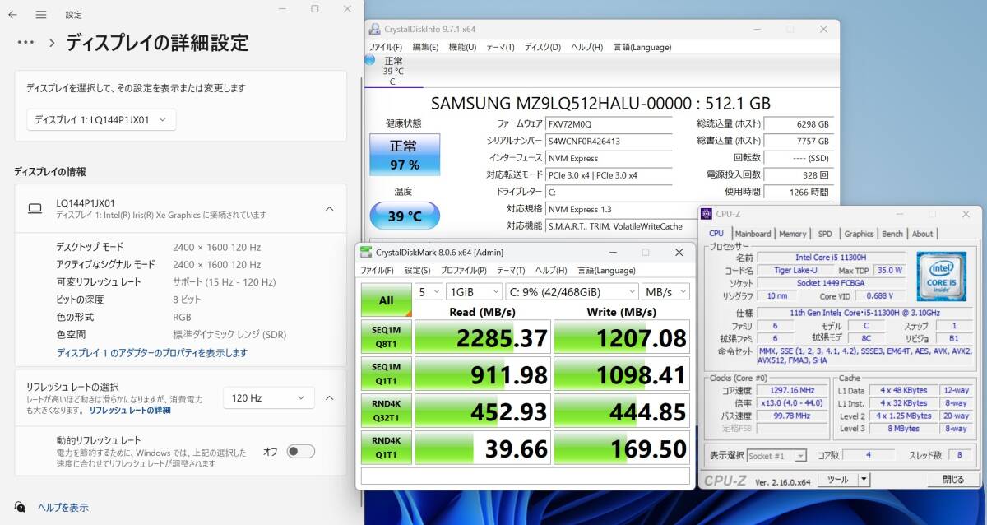Click the ツール button in CPU-Z
987x525 pixels.
tap(837, 480)
